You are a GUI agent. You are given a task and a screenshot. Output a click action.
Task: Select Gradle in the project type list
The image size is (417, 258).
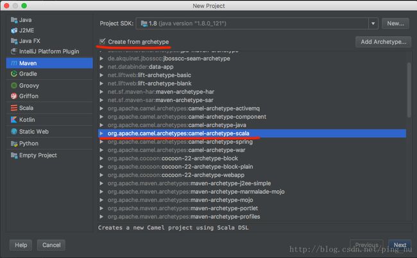pos(49,74)
